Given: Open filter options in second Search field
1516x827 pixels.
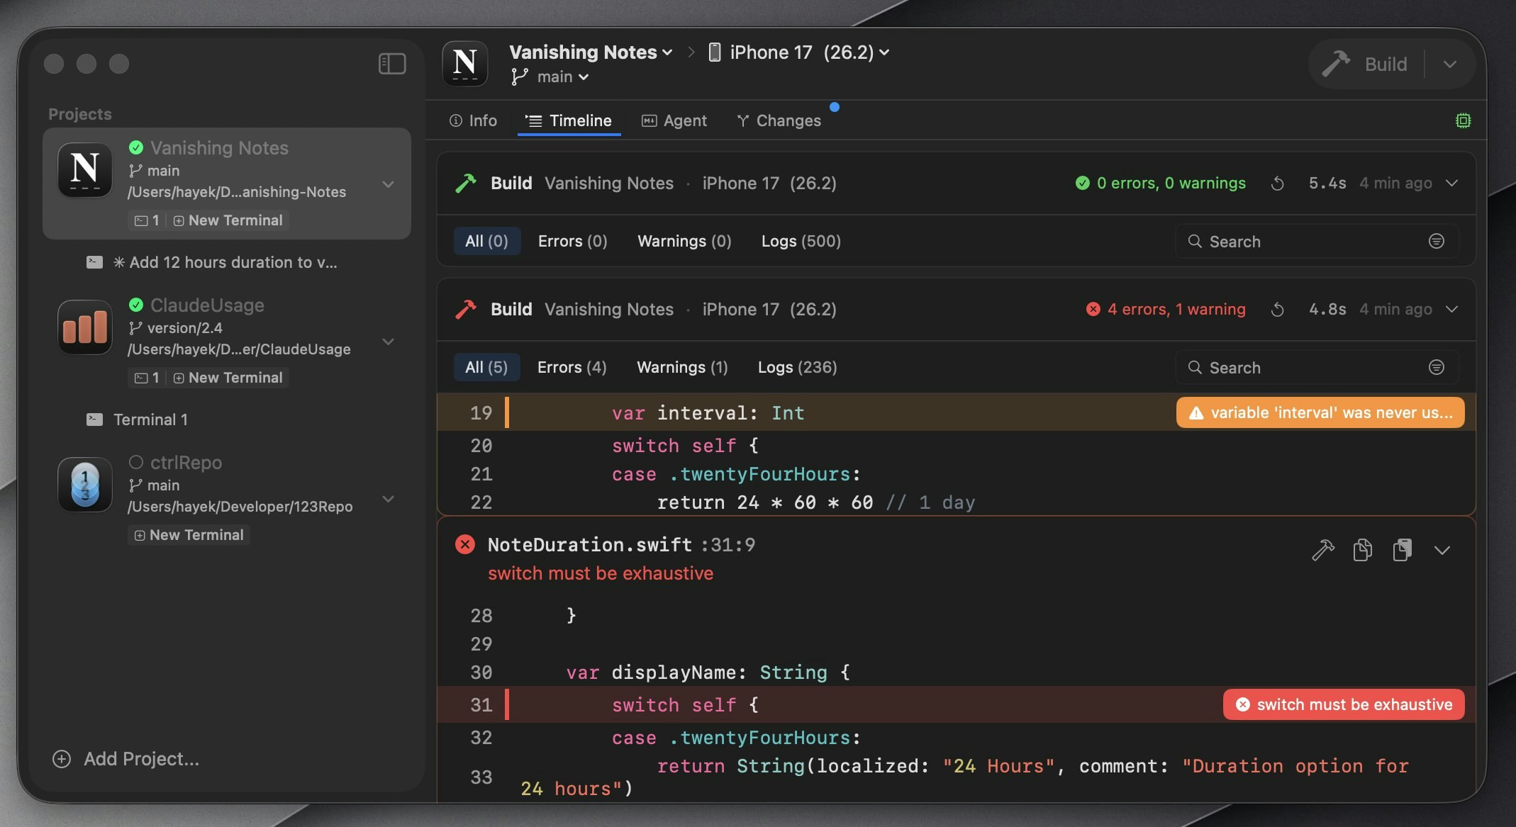Looking at the screenshot, I should click(1436, 368).
